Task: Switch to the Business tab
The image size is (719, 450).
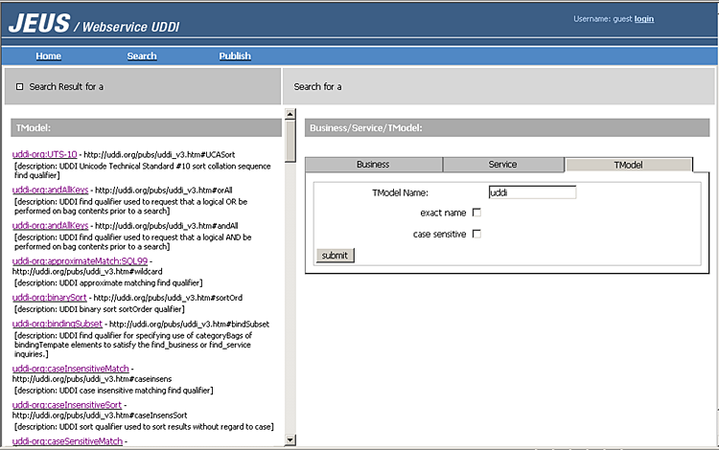Action: click(373, 165)
